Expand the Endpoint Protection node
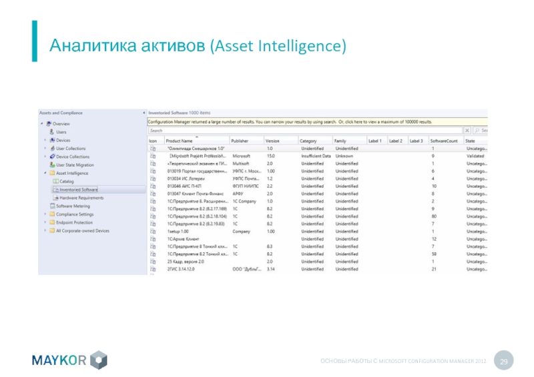 [x=45, y=222]
